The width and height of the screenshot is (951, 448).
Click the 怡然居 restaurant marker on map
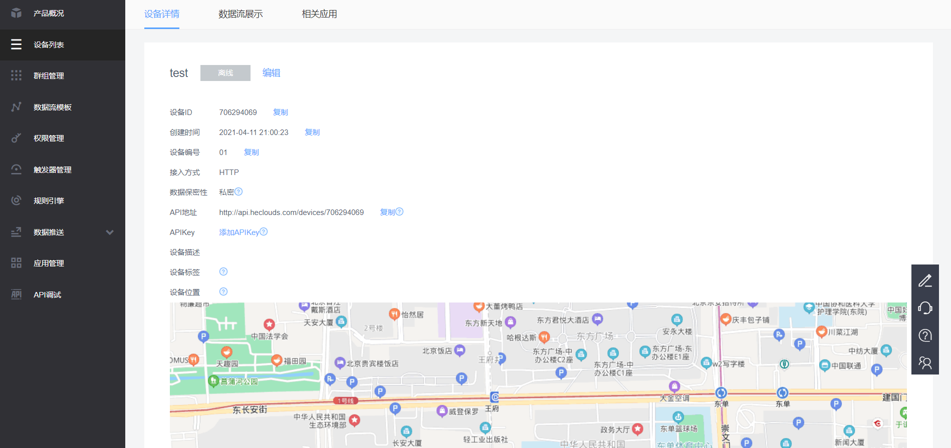pyautogui.click(x=394, y=314)
